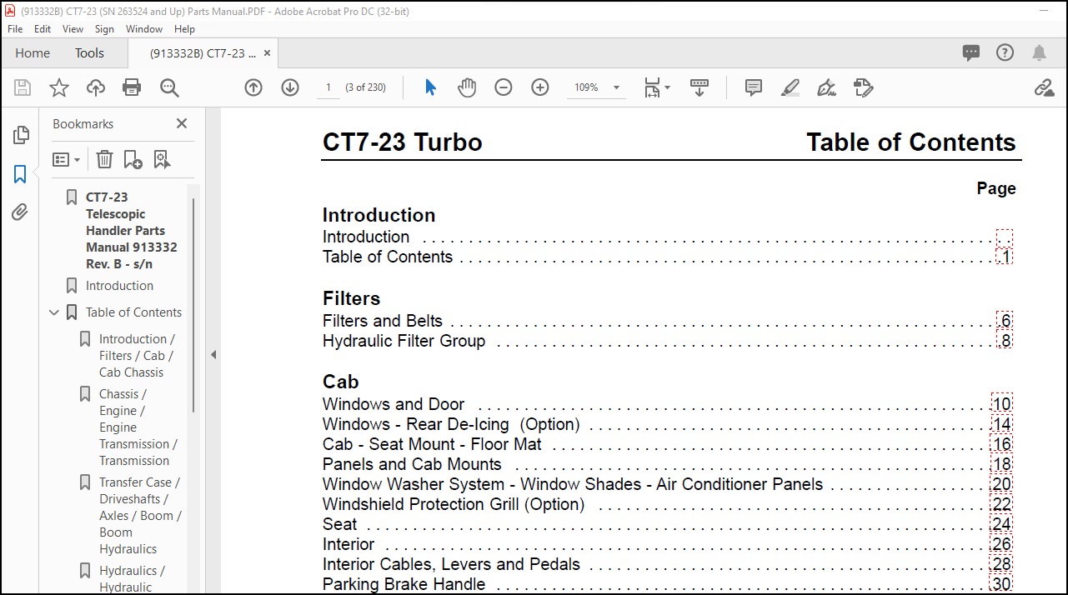Click page link 24 for Seat
The width and height of the screenshot is (1068, 595).
click(x=1001, y=524)
